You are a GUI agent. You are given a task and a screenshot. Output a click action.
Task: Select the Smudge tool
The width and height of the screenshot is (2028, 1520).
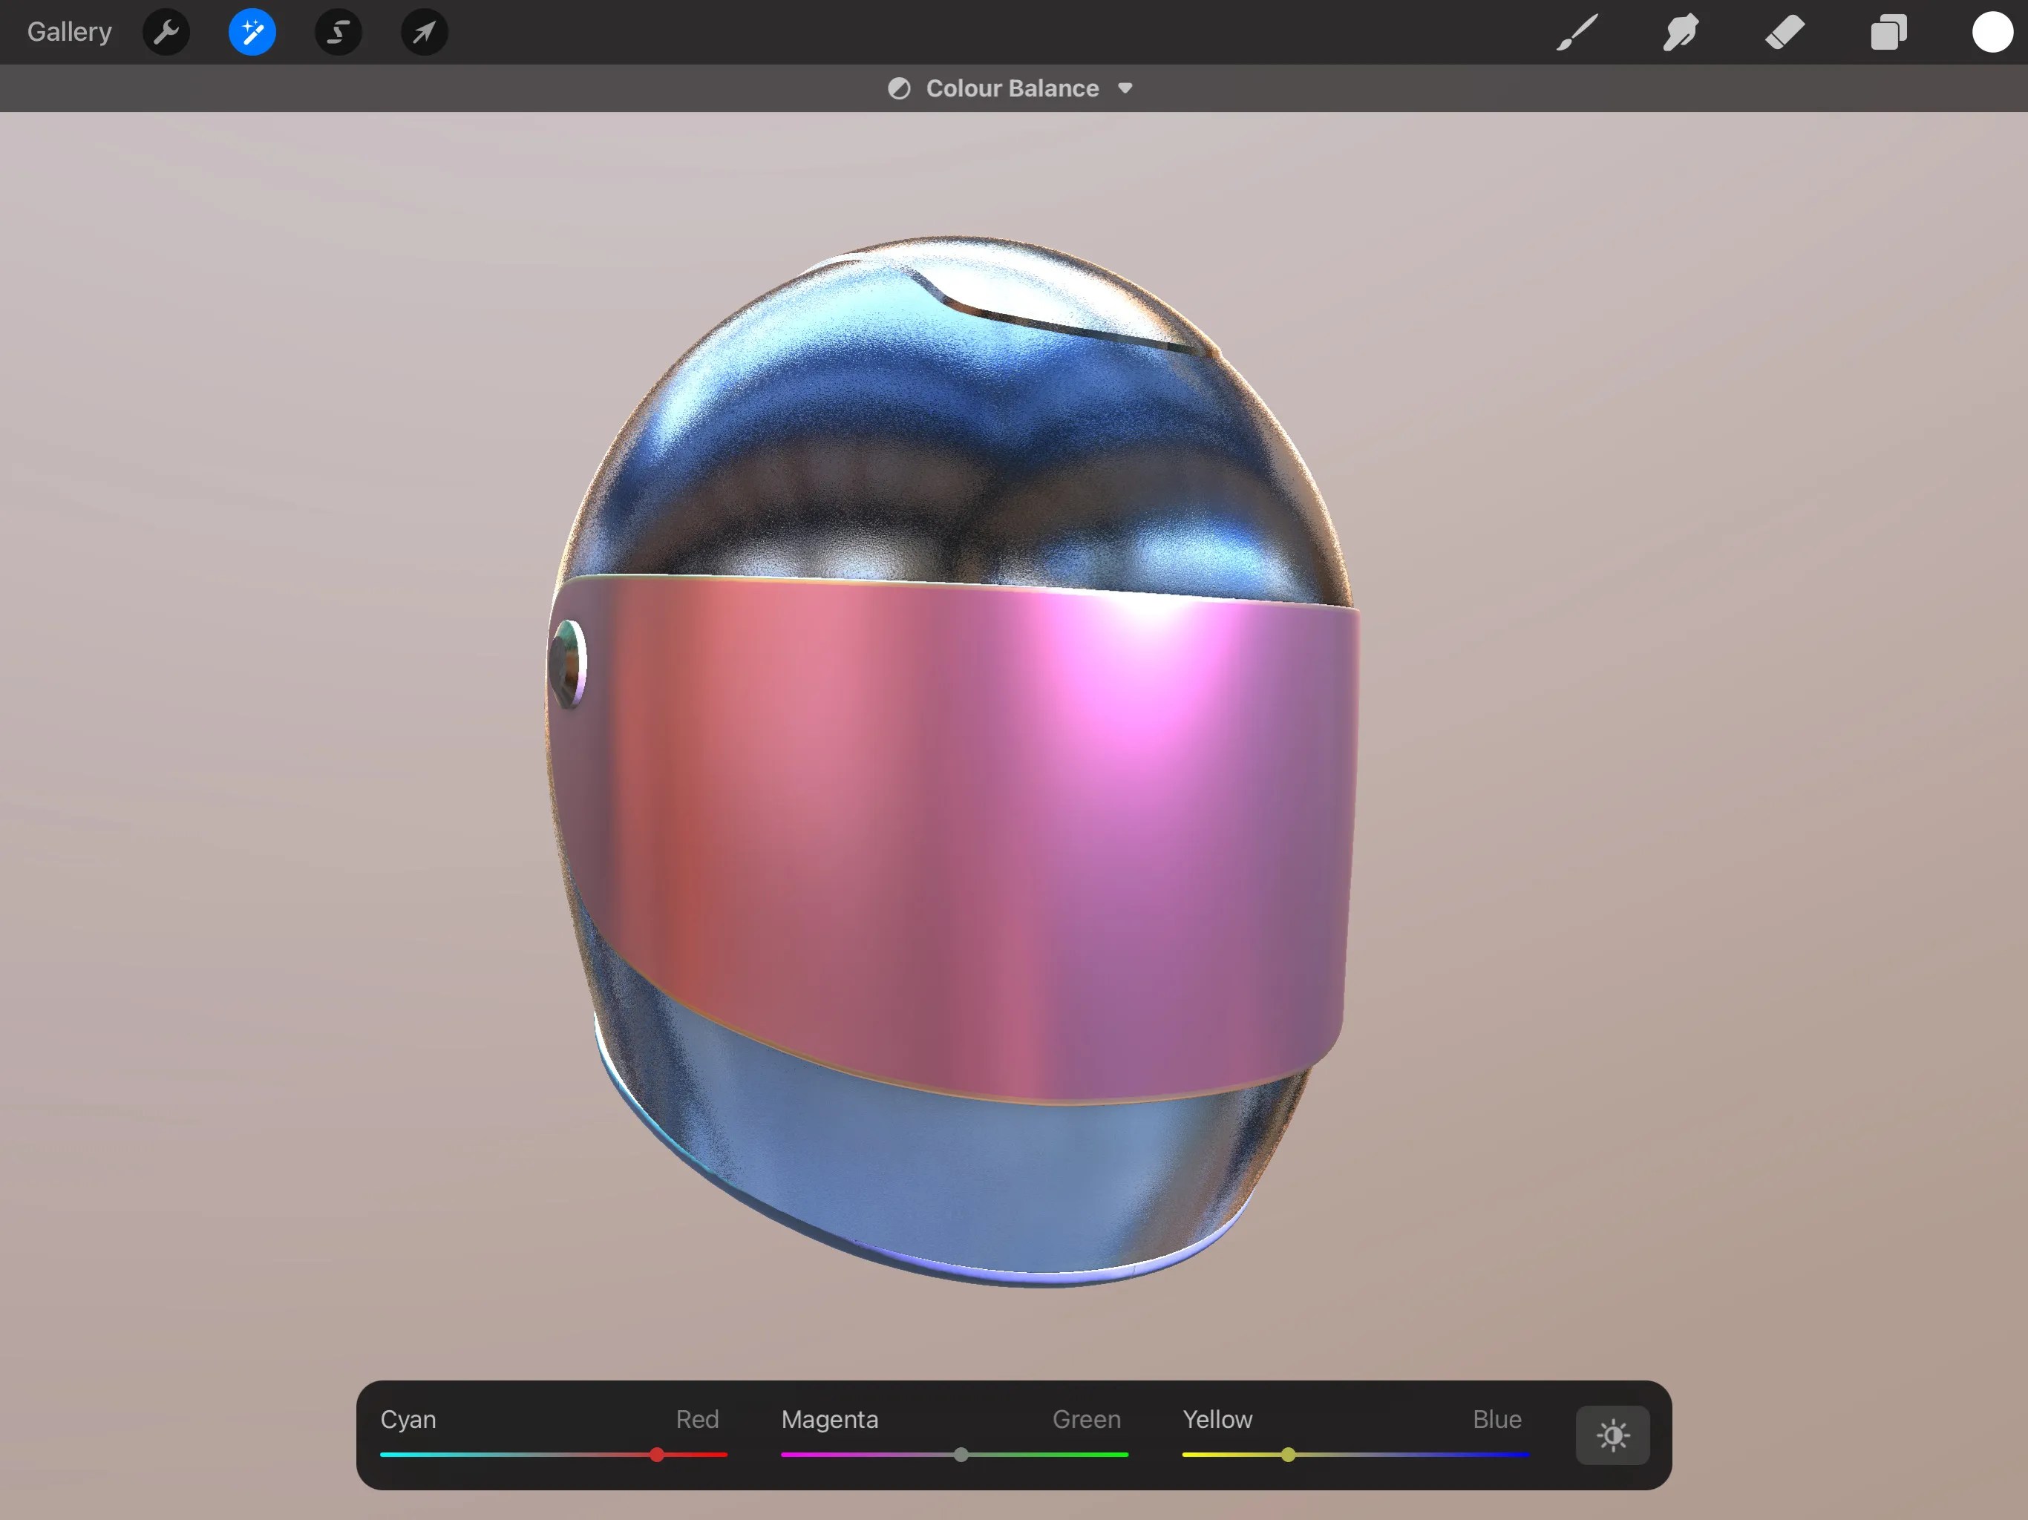pos(1681,31)
